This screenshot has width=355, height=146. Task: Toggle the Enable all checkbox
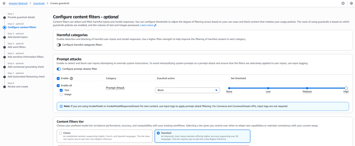(x=58, y=85)
